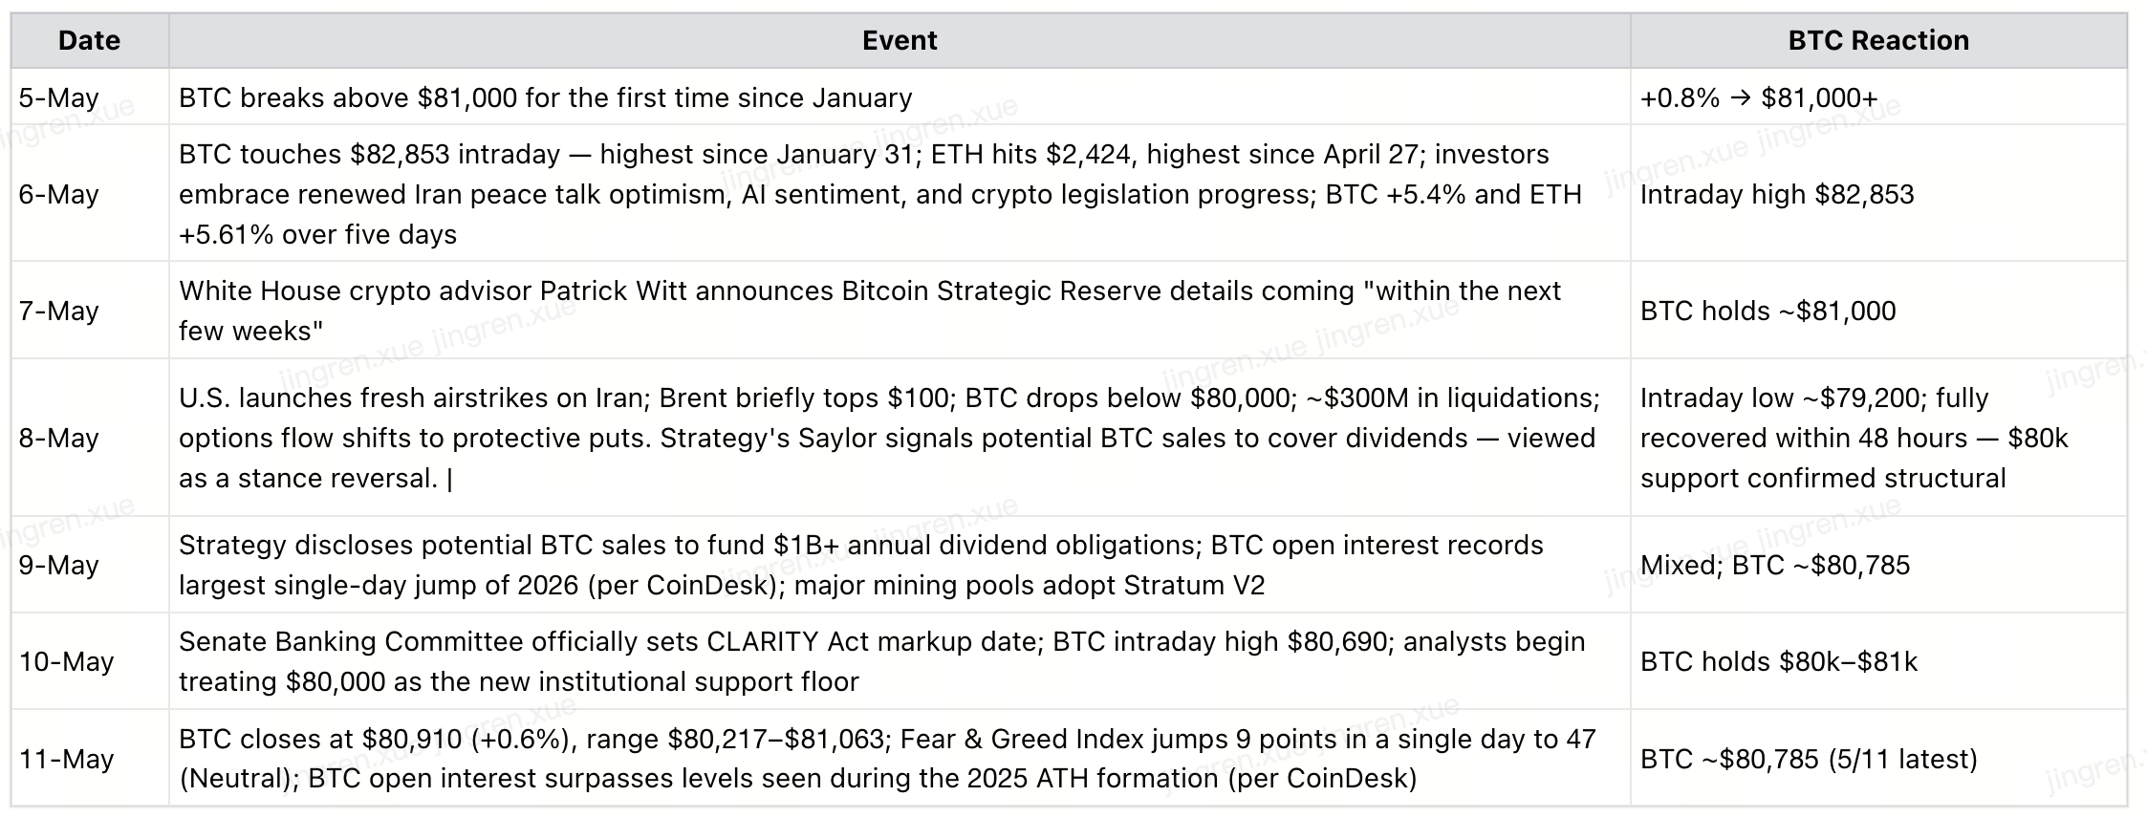
Task: Select the 10-May date cell
Action: click(x=90, y=660)
